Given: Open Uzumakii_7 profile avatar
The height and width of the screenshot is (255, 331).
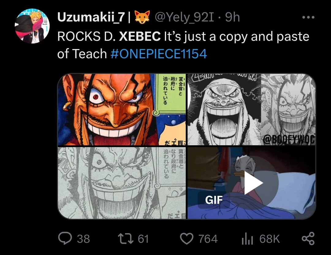Looking at the screenshot, I should pos(32,26).
